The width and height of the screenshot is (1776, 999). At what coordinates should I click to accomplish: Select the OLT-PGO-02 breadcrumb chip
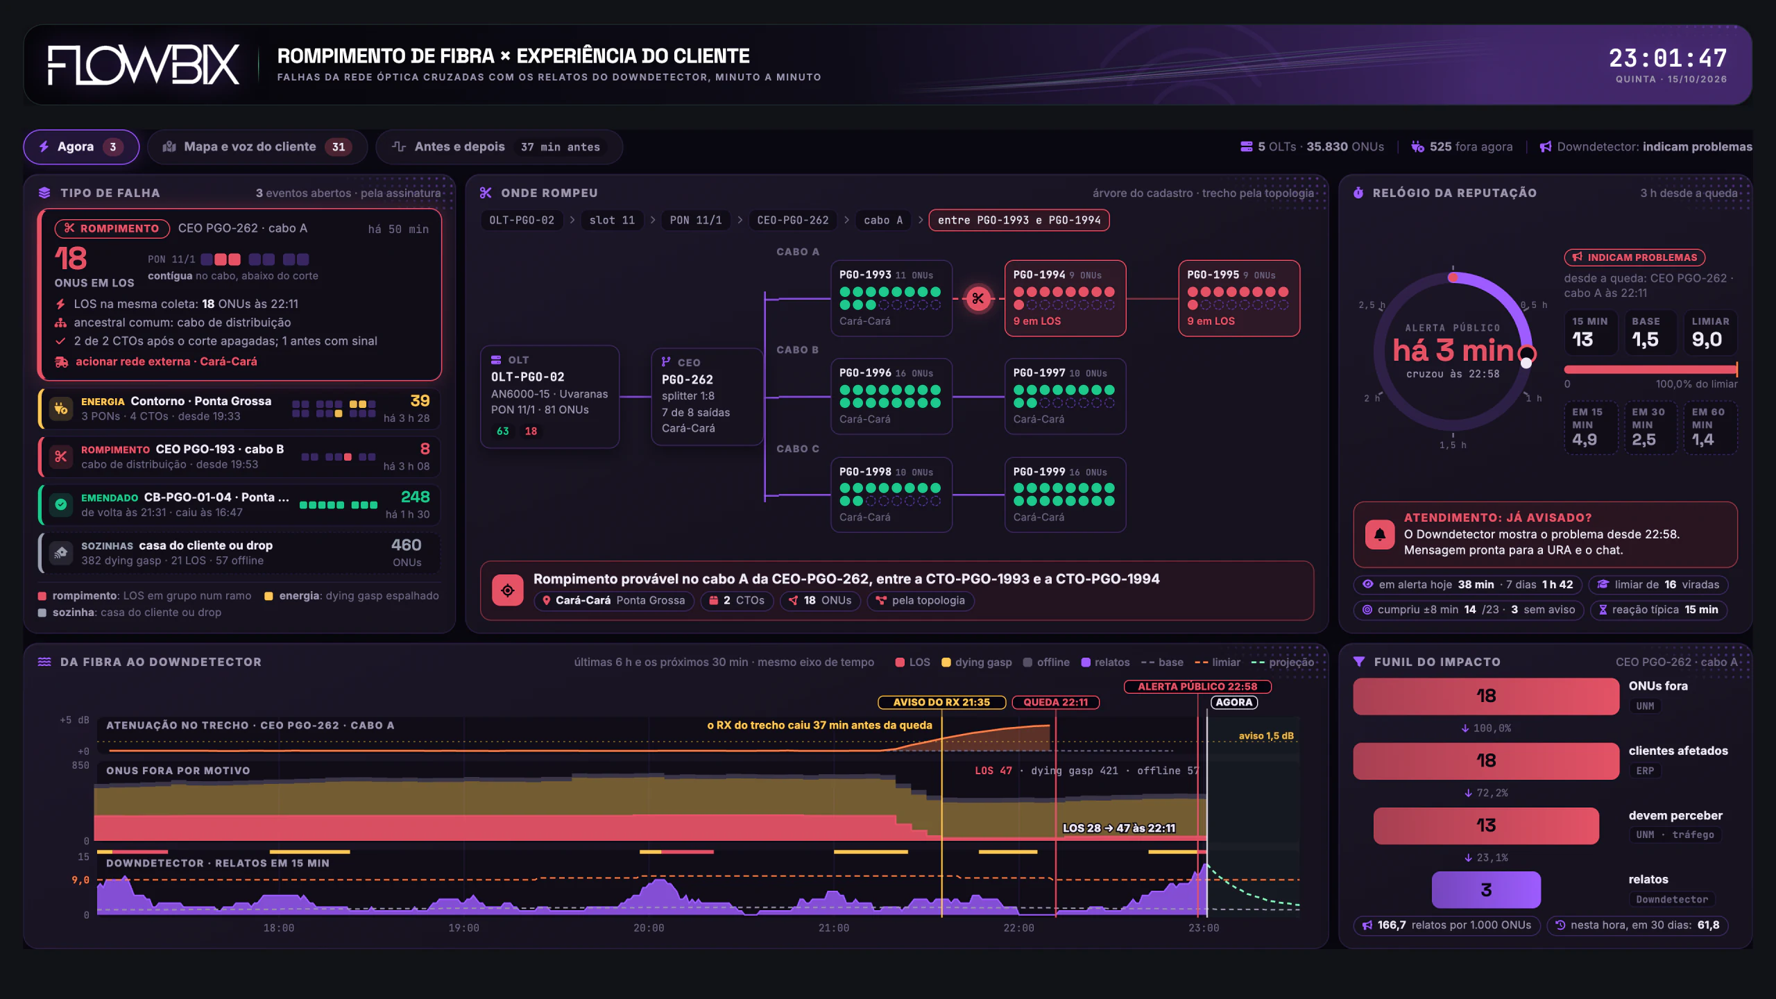pyautogui.click(x=522, y=221)
